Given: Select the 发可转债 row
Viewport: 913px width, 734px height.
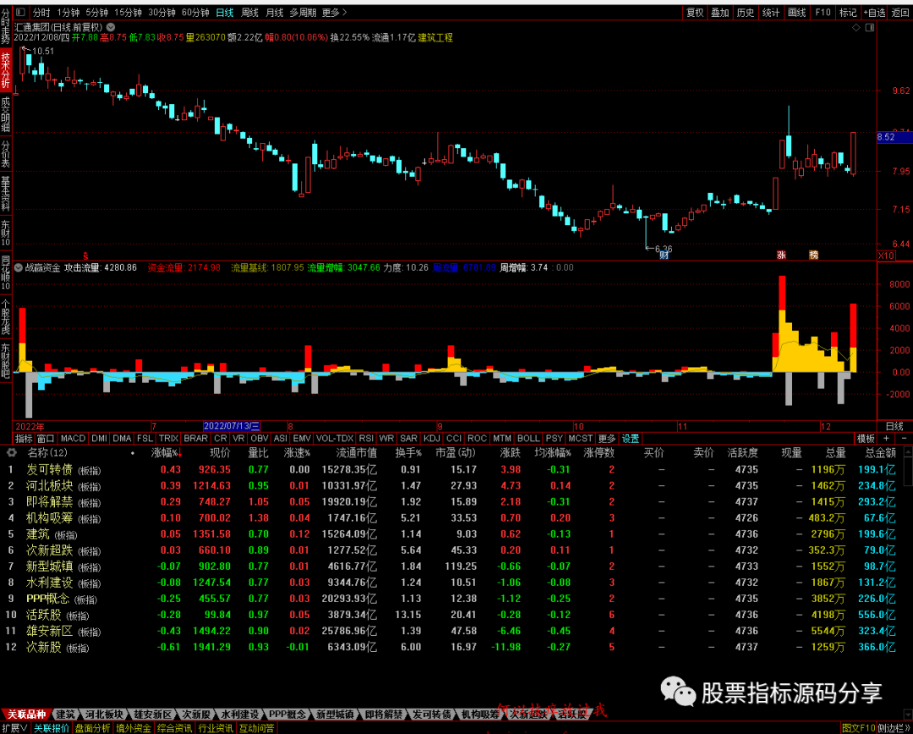Looking at the screenshot, I should pyautogui.click(x=456, y=469).
